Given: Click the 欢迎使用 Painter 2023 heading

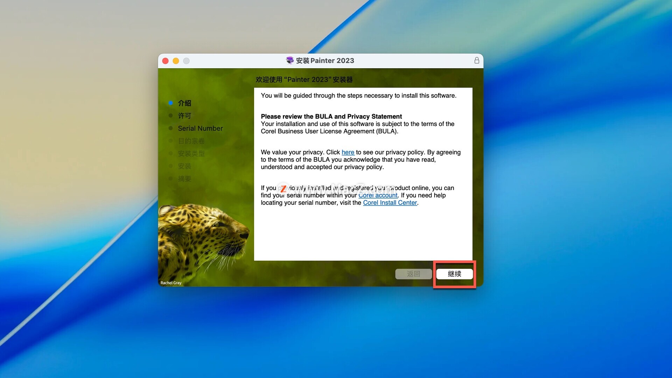Looking at the screenshot, I should [304, 79].
